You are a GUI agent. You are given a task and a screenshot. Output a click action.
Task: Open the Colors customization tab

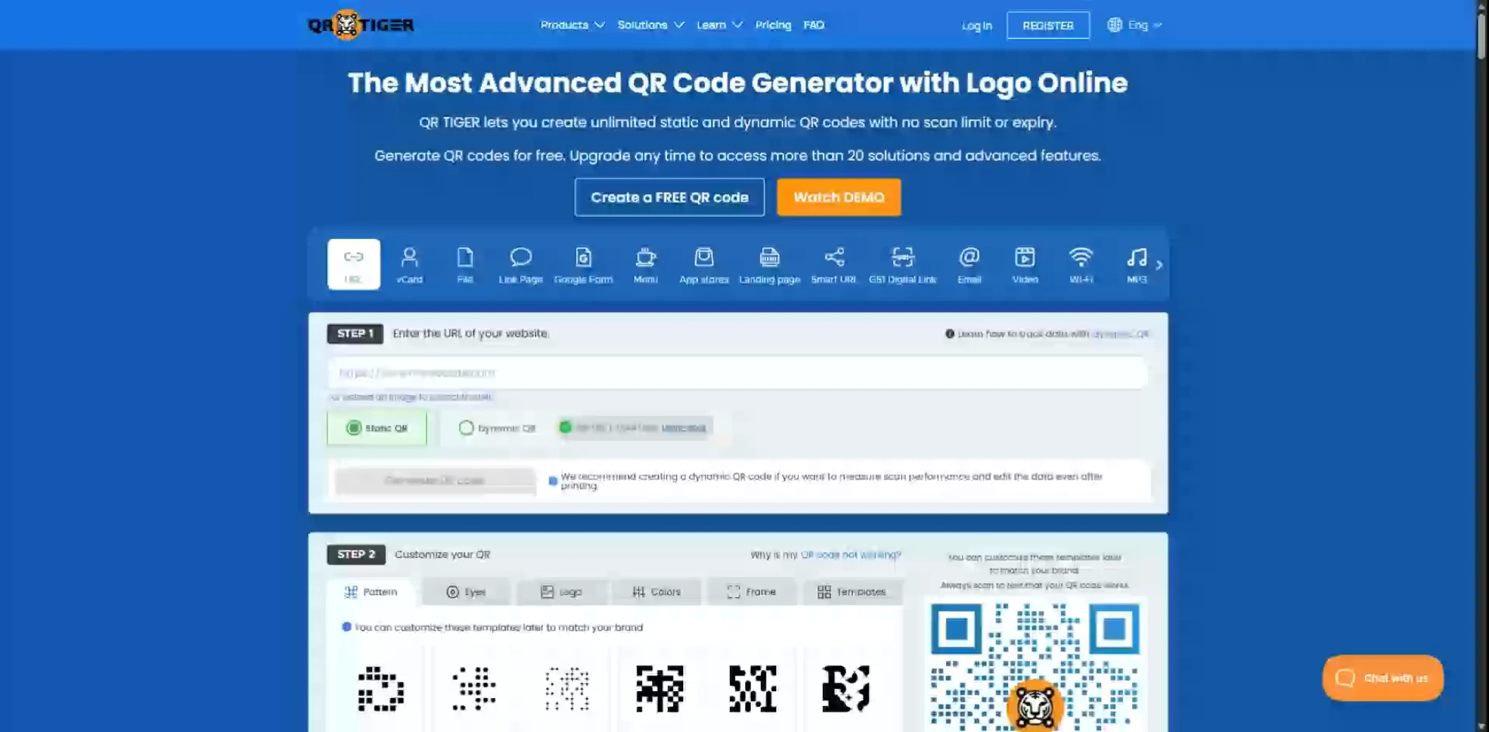(x=656, y=592)
